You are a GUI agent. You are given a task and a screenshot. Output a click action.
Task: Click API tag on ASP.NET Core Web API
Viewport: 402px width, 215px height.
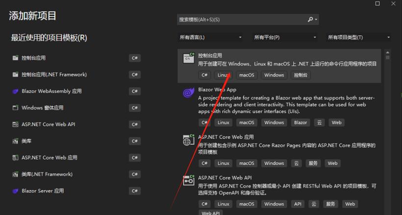tap(298, 204)
